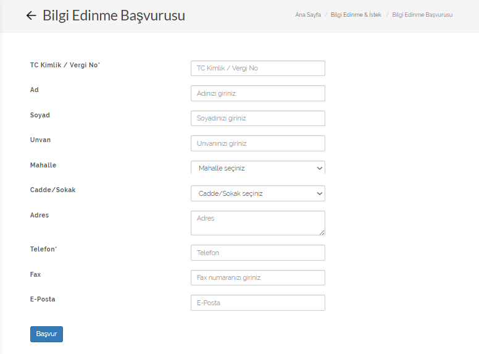This screenshot has height=354, width=479.
Task: Click the 'Bilgi Edinme Başvurusu' page heading
Action: [114, 15]
